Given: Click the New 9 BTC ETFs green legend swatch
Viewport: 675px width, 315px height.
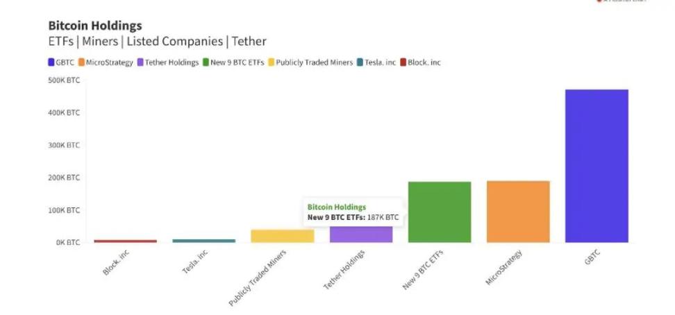Looking at the screenshot, I should pyautogui.click(x=206, y=62).
